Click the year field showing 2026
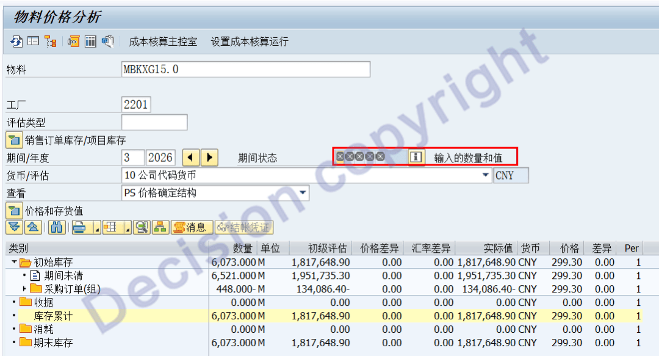659x356 pixels. click(160, 158)
